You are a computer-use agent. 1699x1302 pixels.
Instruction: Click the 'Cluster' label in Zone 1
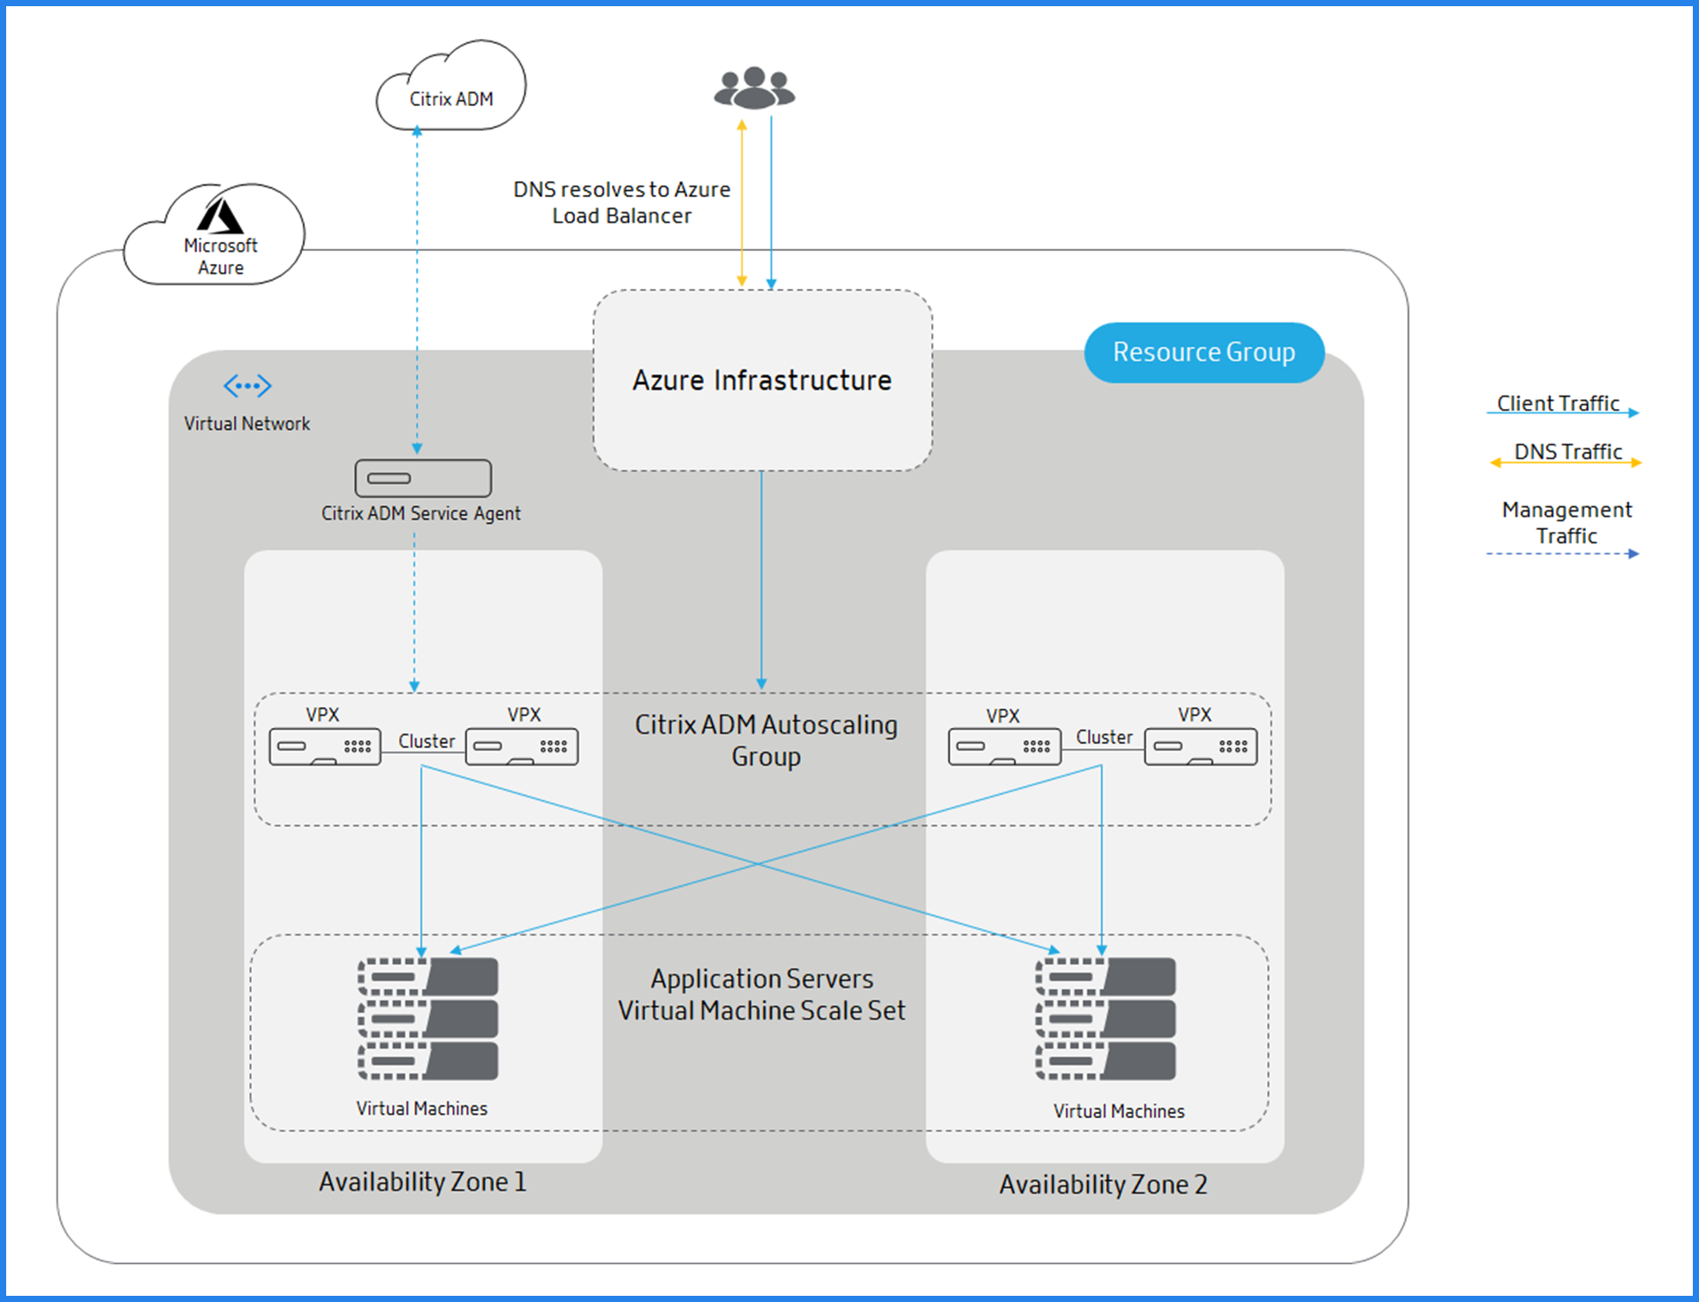pyautogui.click(x=427, y=741)
